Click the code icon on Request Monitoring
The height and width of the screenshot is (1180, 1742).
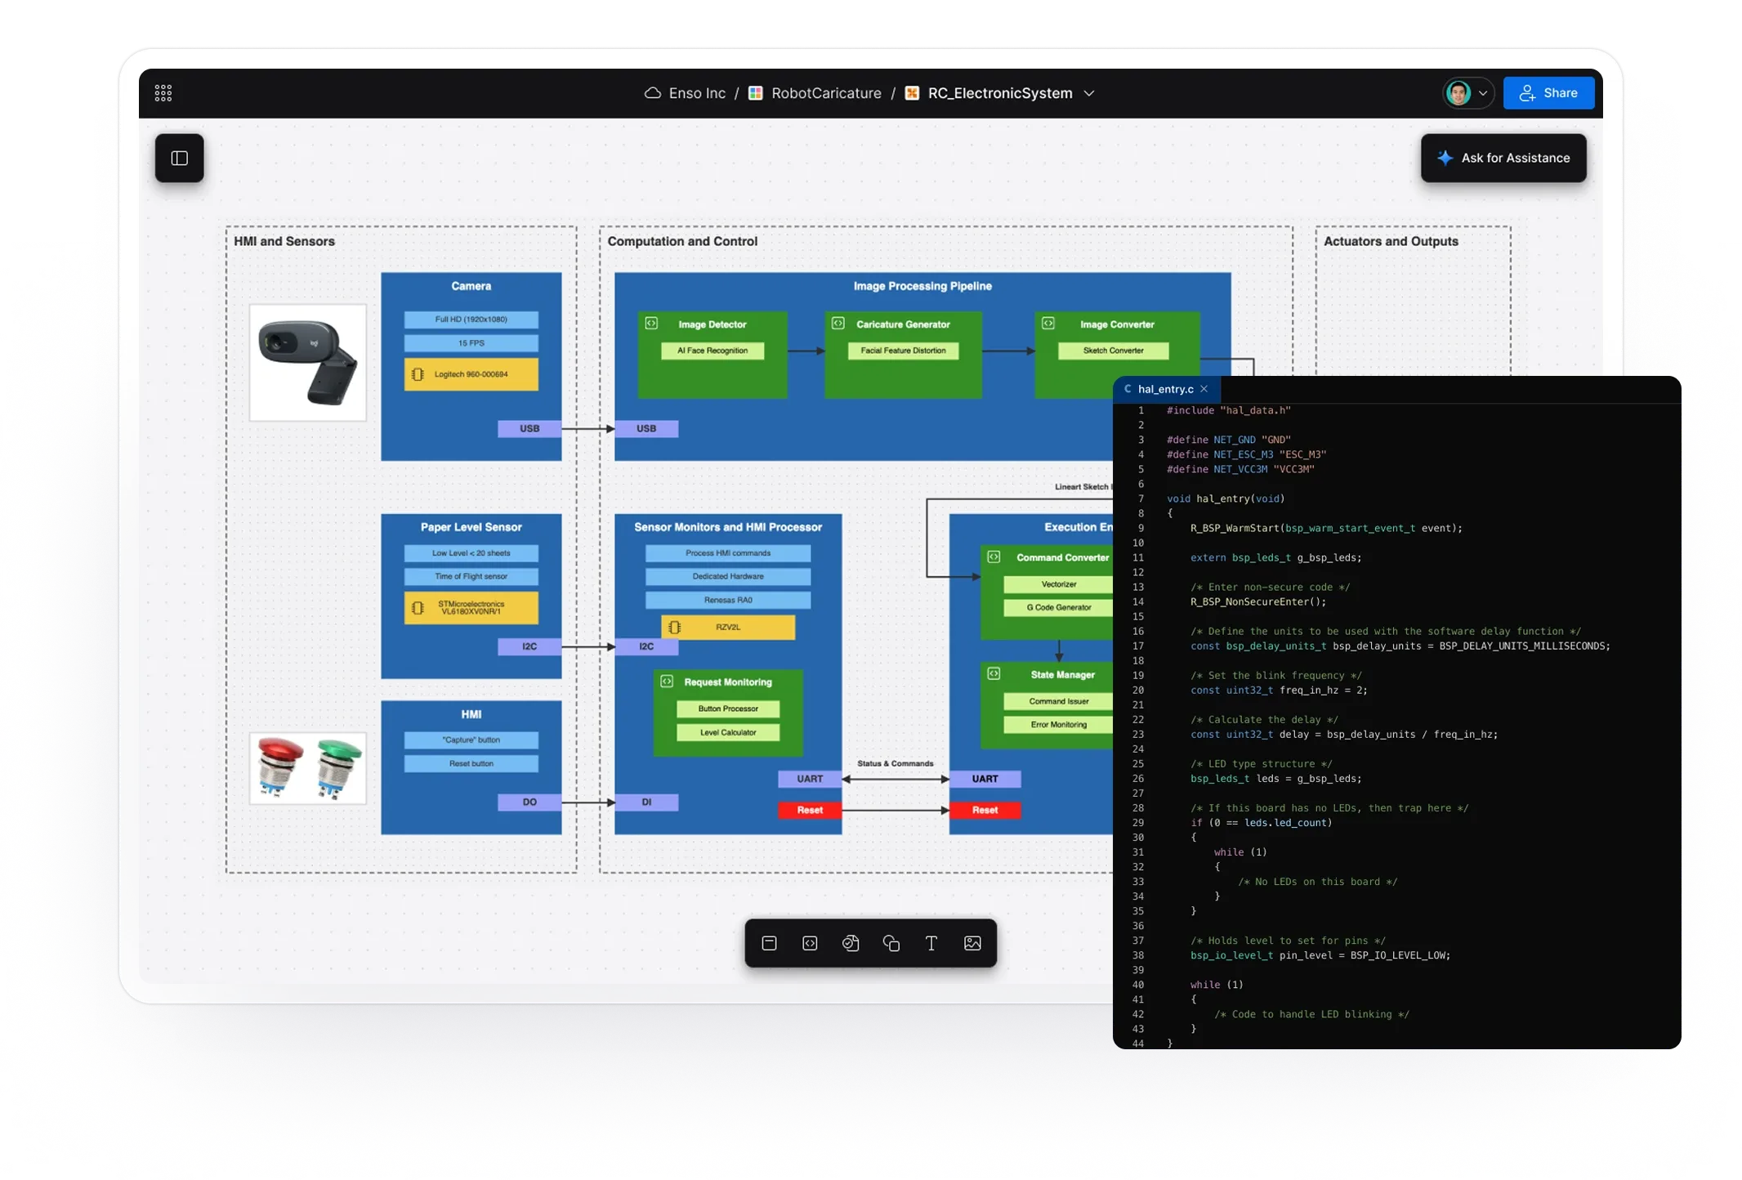coord(667,682)
